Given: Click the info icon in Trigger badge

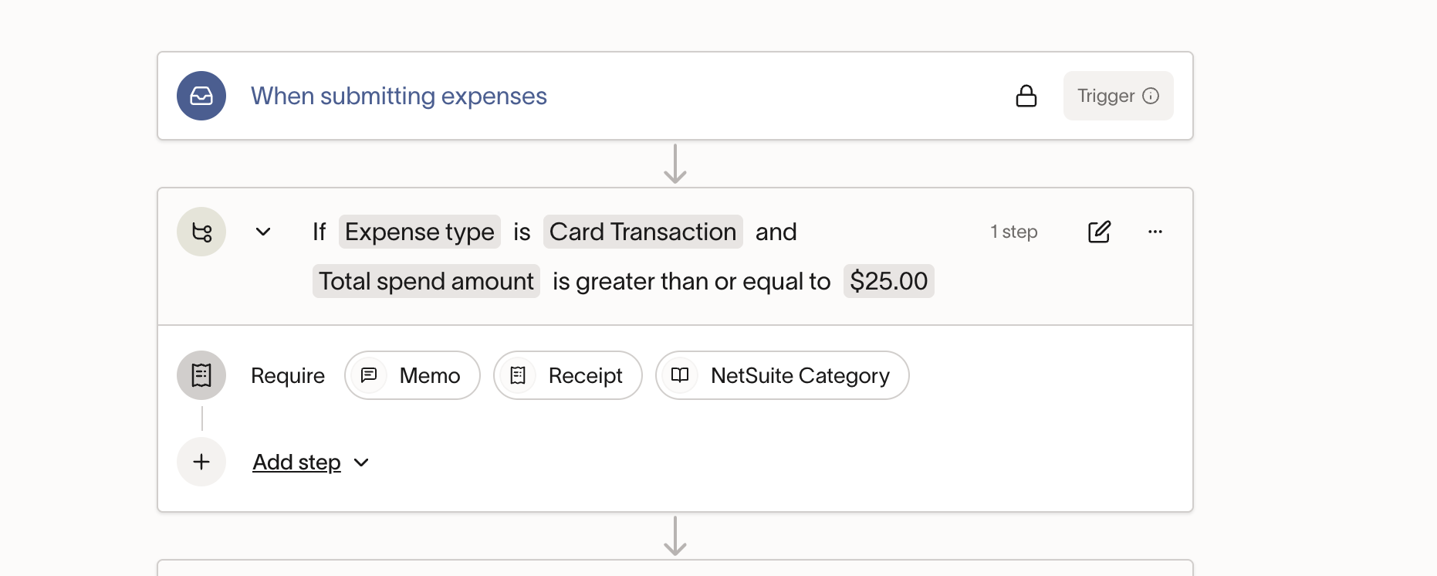Looking at the screenshot, I should 1151,96.
